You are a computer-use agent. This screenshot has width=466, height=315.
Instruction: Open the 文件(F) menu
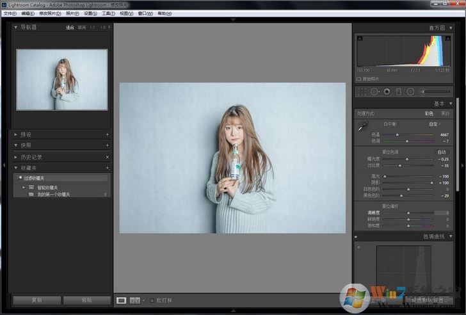point(10,13)
